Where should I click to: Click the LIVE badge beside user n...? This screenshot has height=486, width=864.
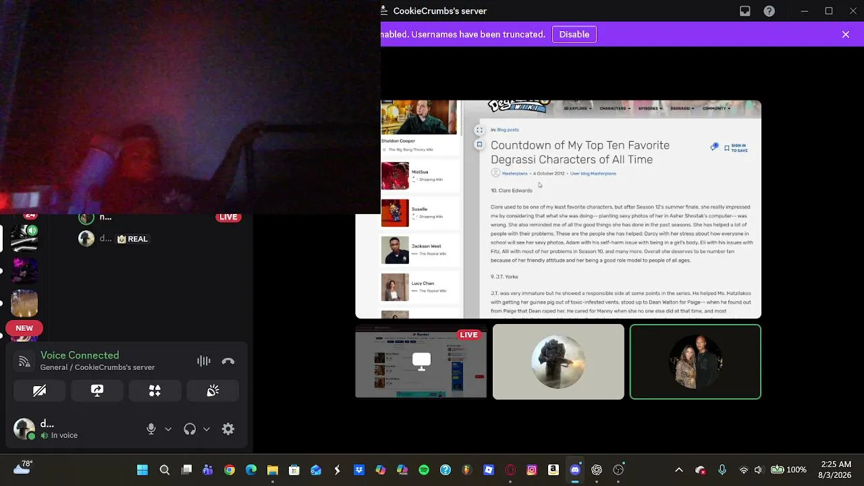click(228, 217)
